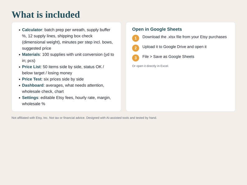Click 'File > Save as Google Sheets' text
This screenshot has width=247, height=185.
click(x=168, y=56)
